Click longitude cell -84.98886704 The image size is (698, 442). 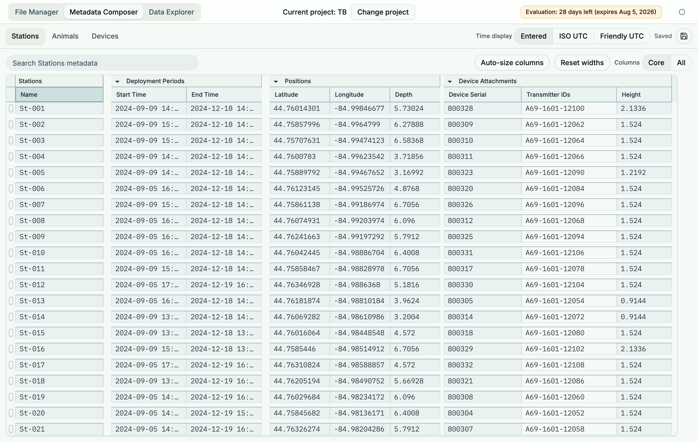click(x=360, y=253)
